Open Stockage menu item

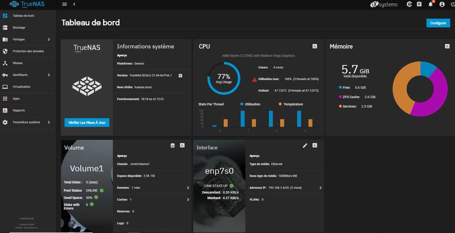(28, 27)
